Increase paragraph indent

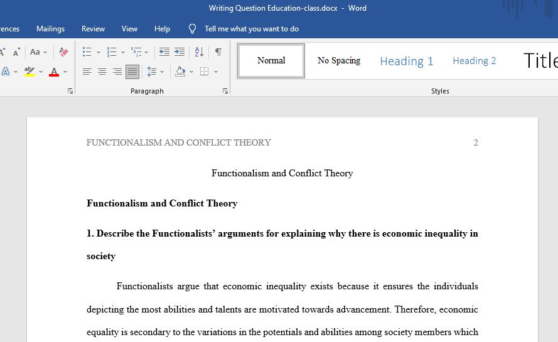[x=180, y=52]
